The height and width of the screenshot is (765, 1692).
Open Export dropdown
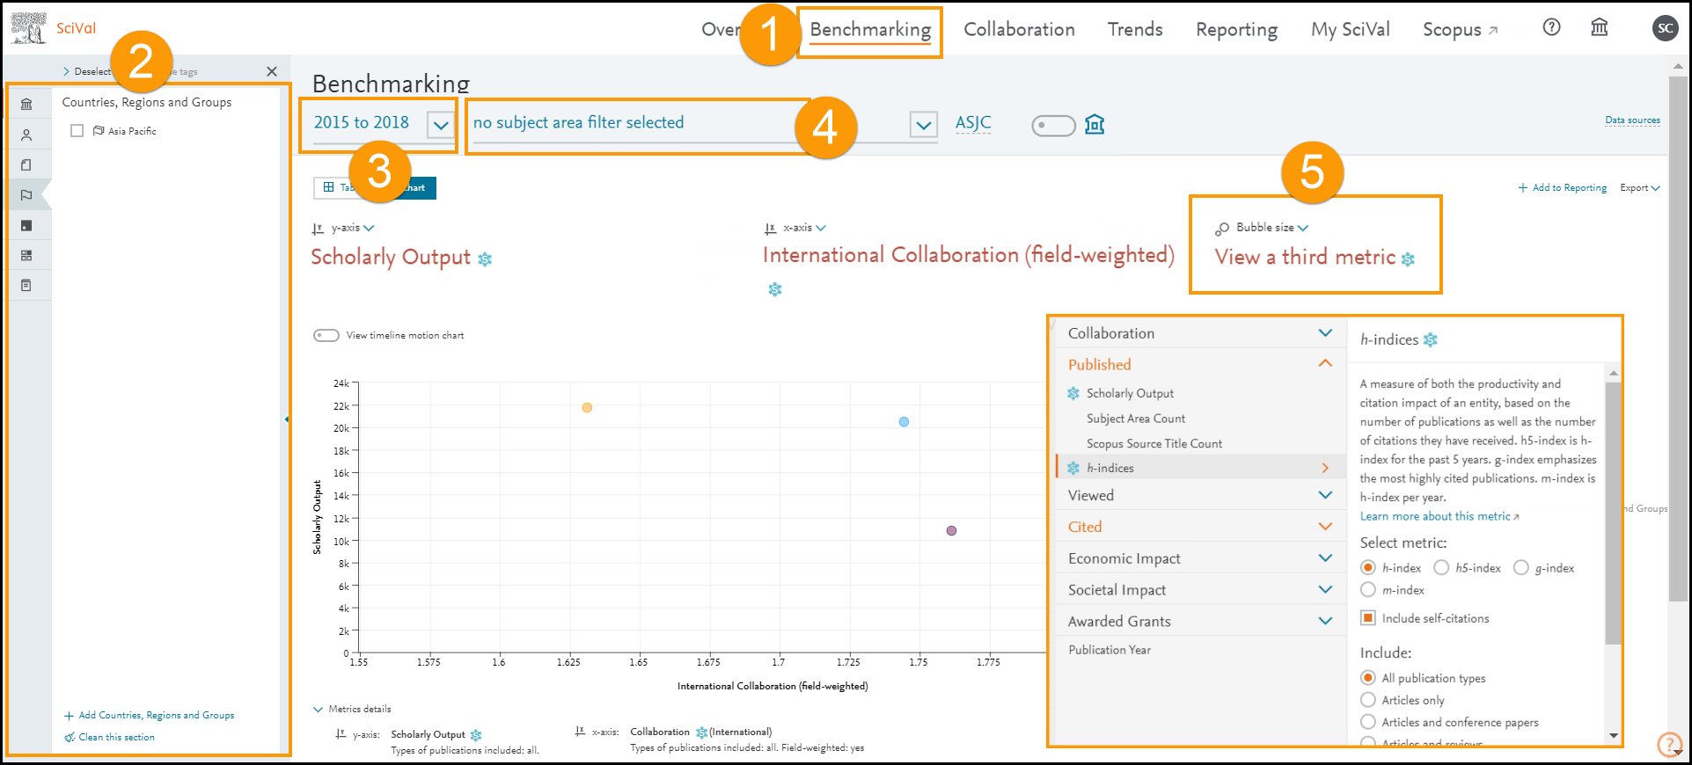(1640, 188)
